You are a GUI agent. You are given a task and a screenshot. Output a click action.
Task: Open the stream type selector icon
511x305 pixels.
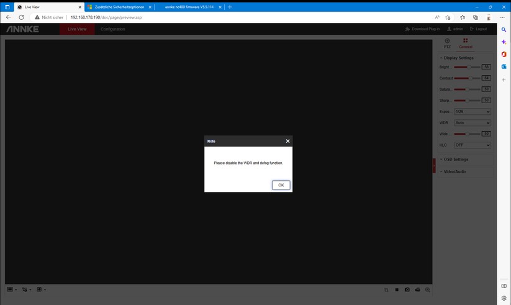point(25,289)
